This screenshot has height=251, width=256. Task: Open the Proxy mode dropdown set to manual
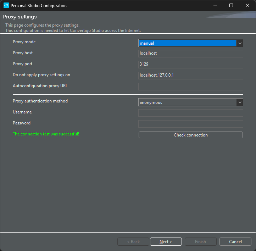click(240, 43)
